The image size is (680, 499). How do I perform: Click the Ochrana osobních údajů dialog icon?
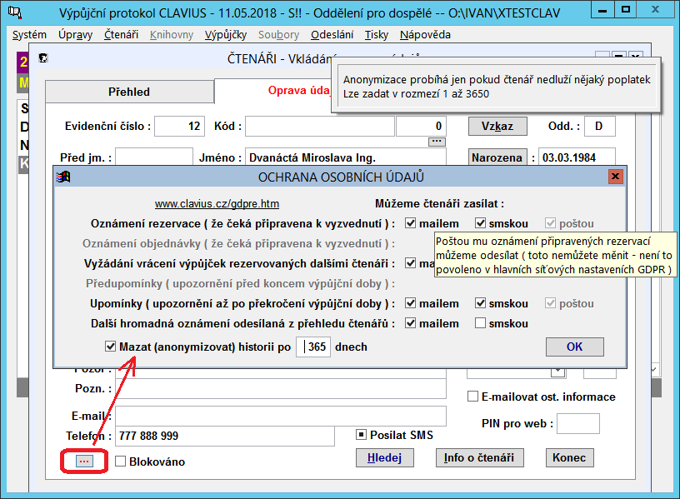[x=63, y=177]
